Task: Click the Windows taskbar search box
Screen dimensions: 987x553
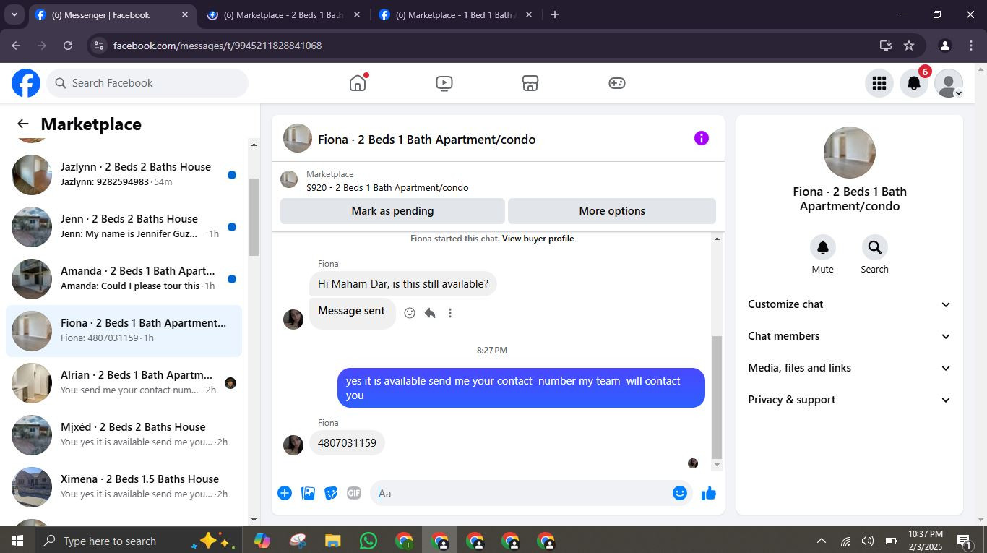Action: [137, 541]
